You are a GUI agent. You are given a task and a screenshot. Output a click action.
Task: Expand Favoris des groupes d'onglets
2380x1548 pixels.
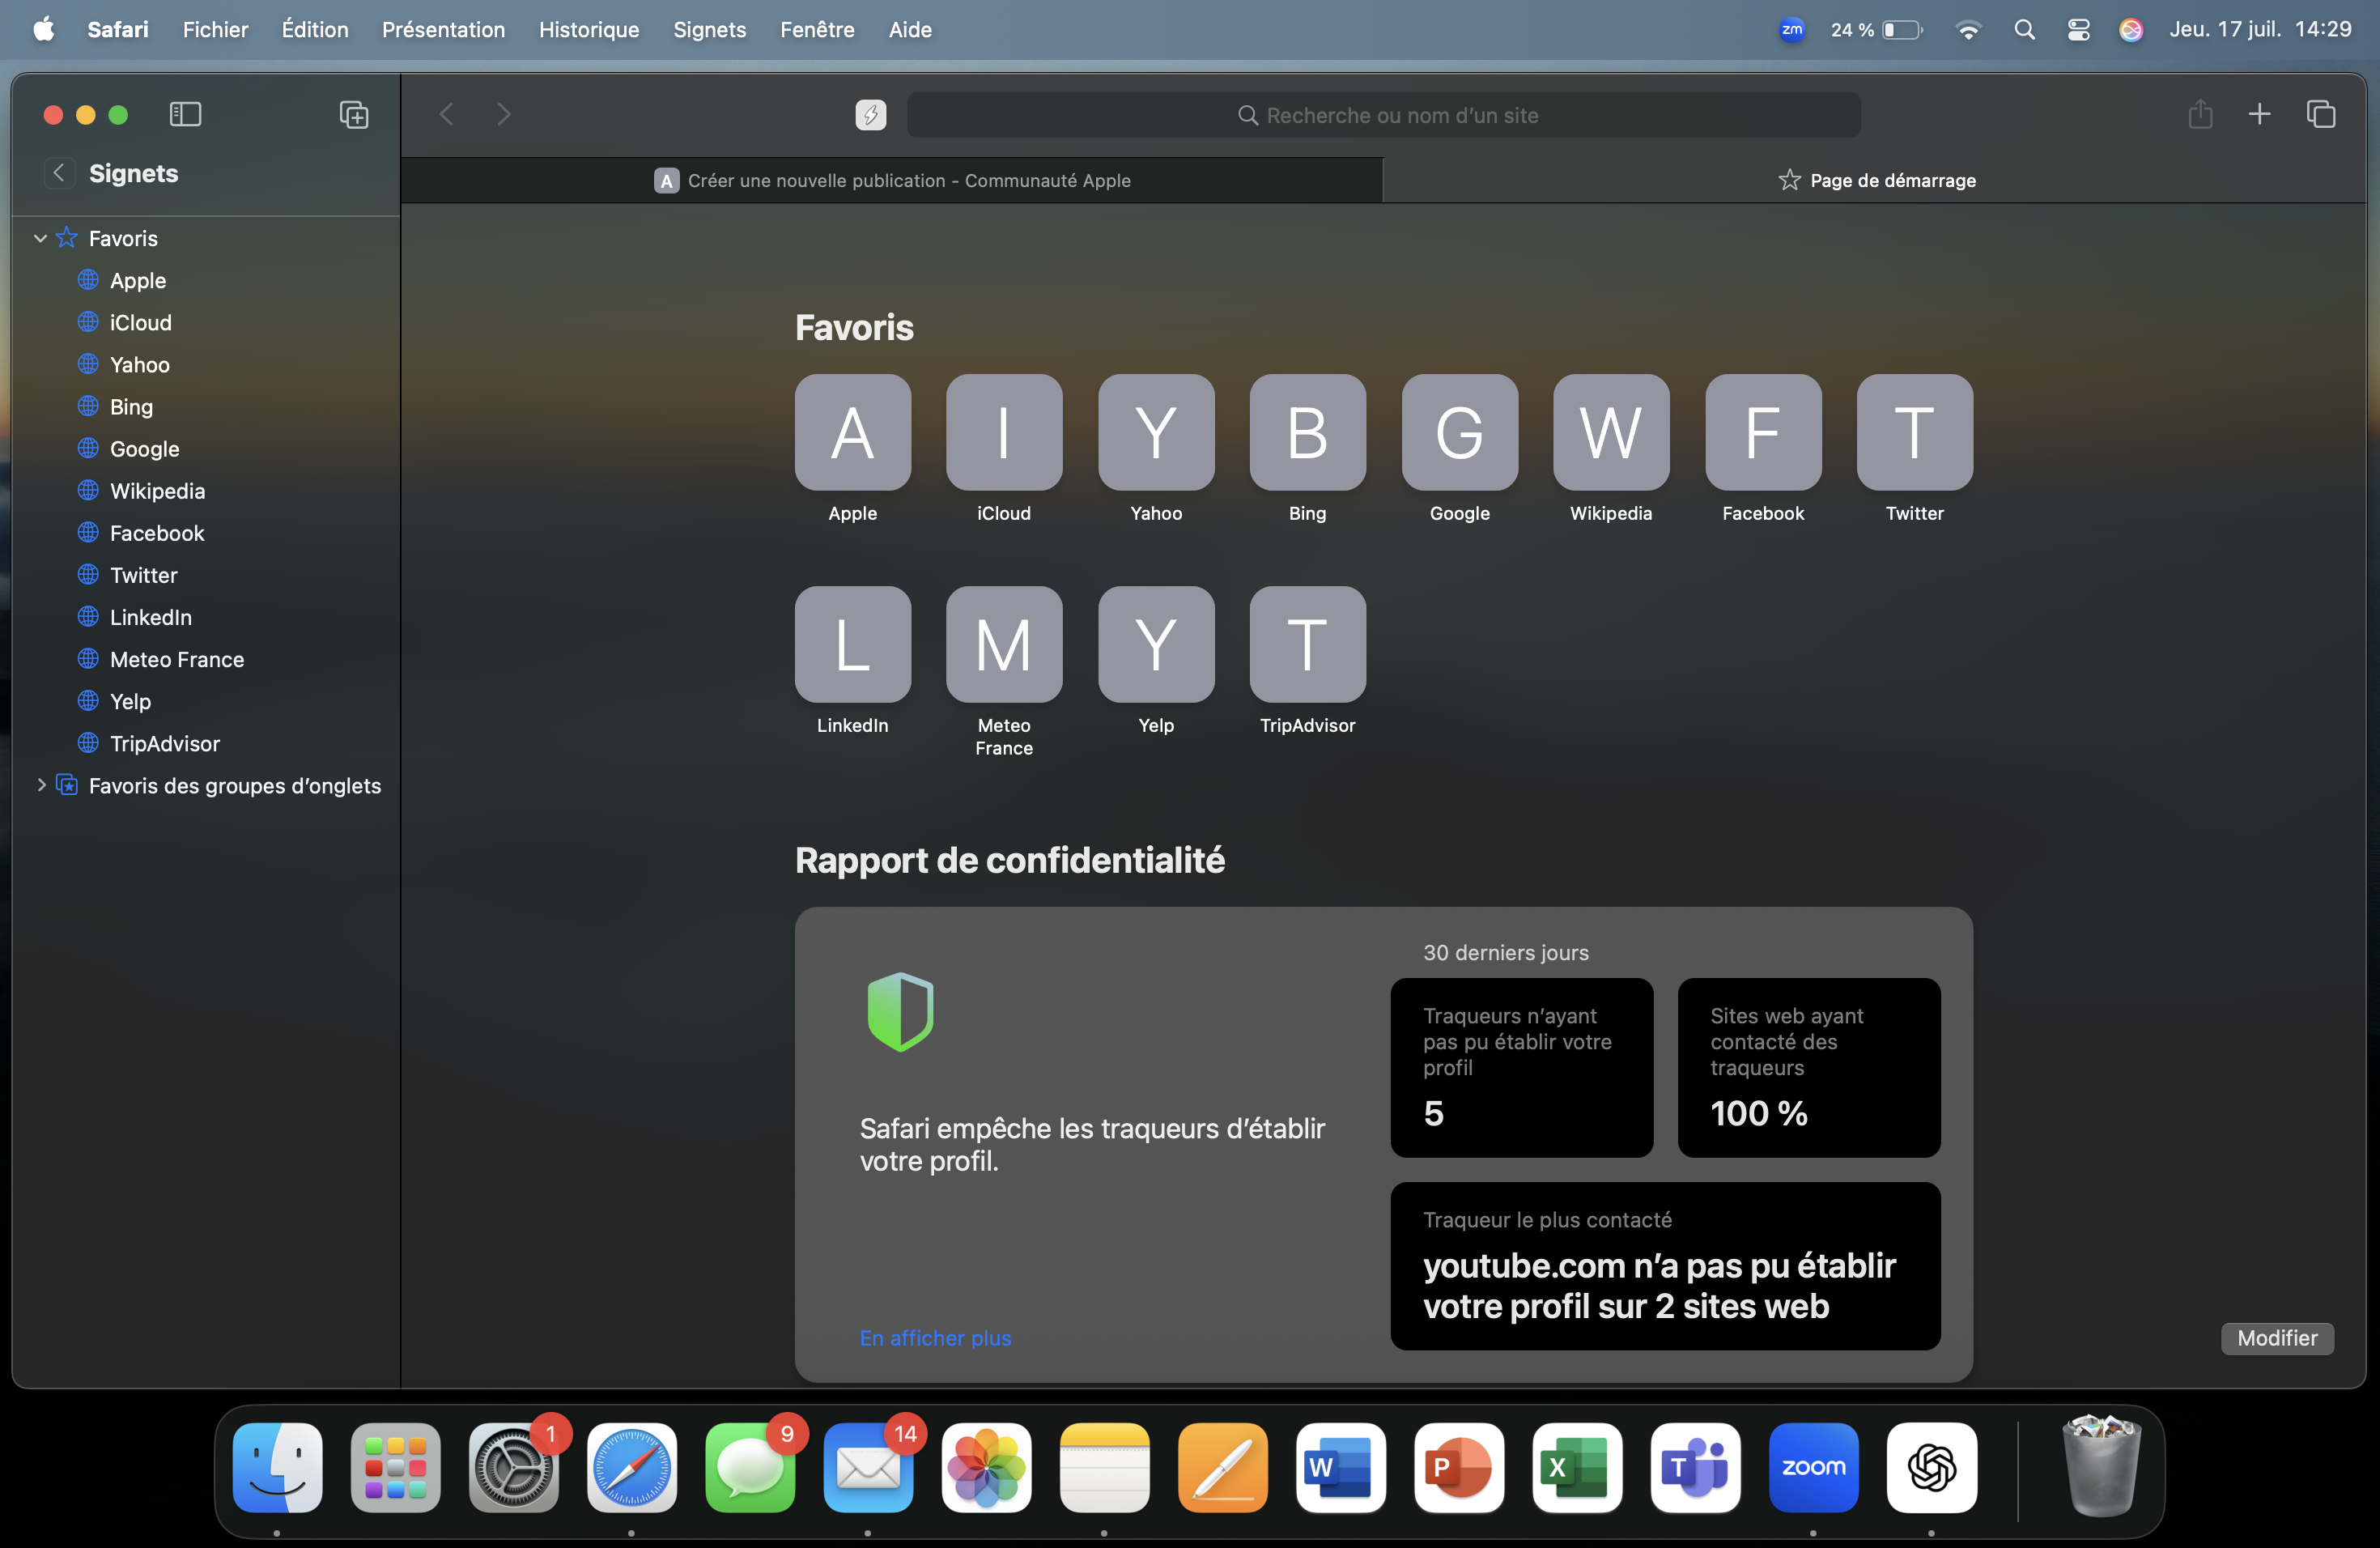click(x=41, y=785)
